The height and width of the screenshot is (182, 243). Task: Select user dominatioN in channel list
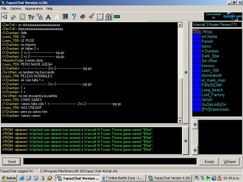[x=211, y=75]
